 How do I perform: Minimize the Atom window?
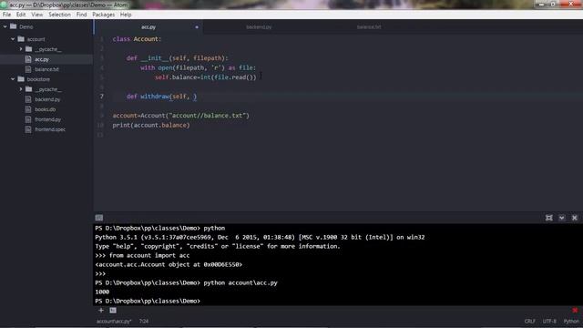[x=541, y=4]
